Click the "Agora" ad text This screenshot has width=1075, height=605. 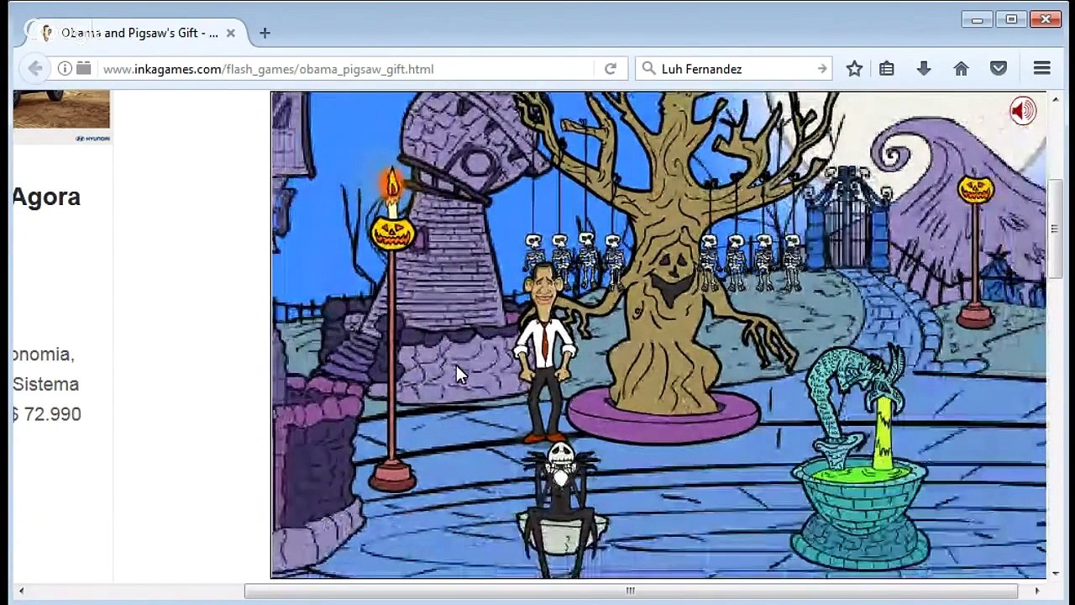click(x=46, y=197)
